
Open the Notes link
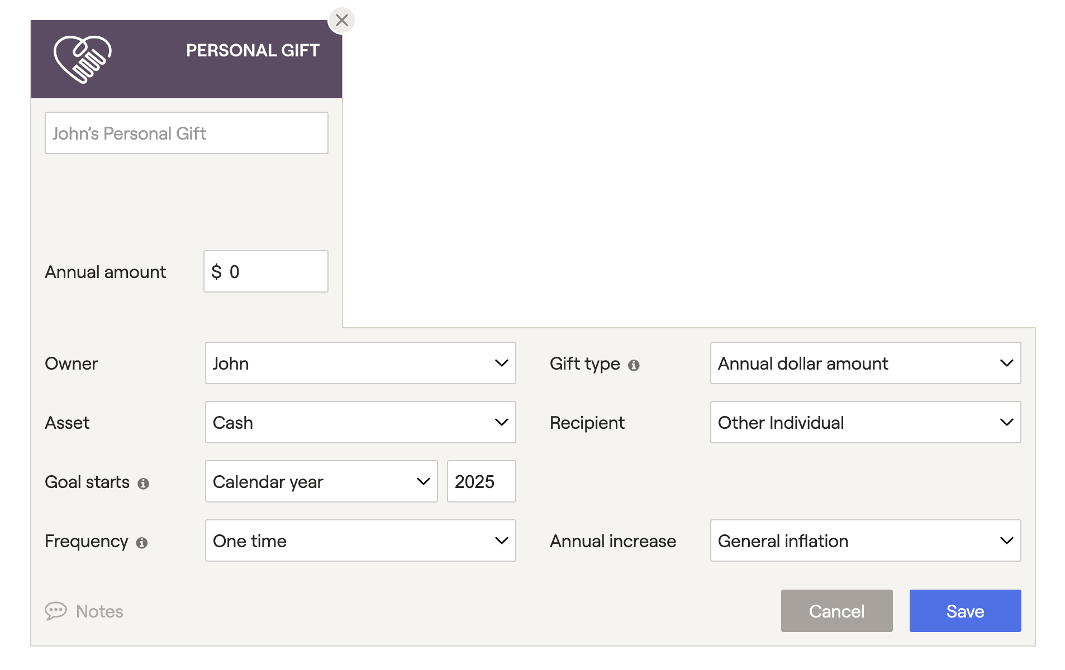tap(99, 611)
